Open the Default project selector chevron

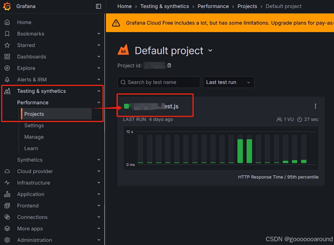(x=210, y=50)
